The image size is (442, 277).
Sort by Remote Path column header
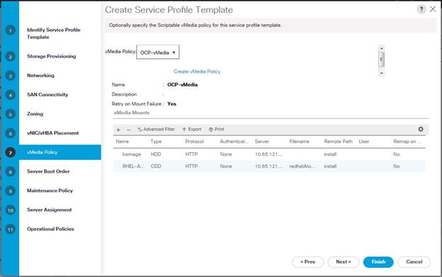point(339,142)
